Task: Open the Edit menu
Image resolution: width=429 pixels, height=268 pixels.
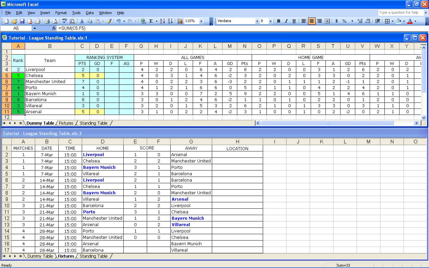Action: (19, 13)
